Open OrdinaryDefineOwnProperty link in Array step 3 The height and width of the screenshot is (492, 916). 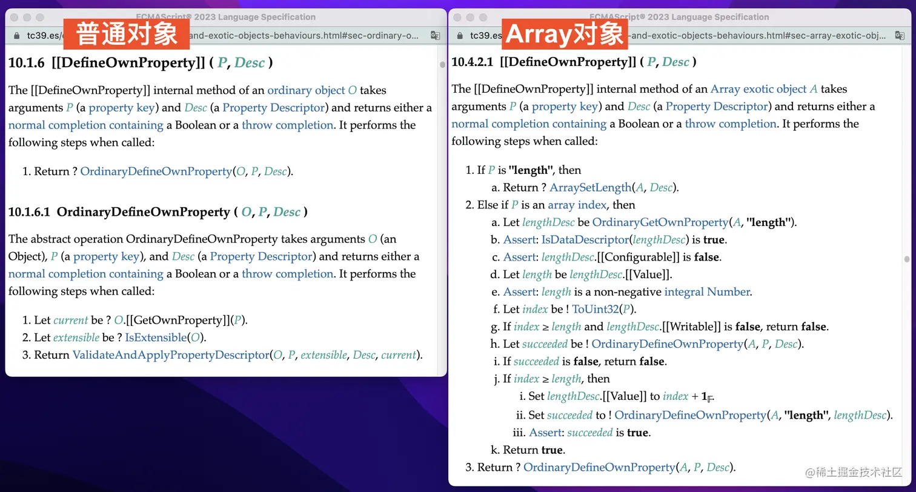pyautogui.click(x=599, y=468)
